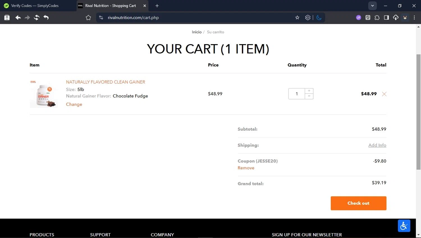The width and height of the screenshot is (421, 238).
Task: Click the Chocolate Fudge flavor text
Action: pos(130,96)
